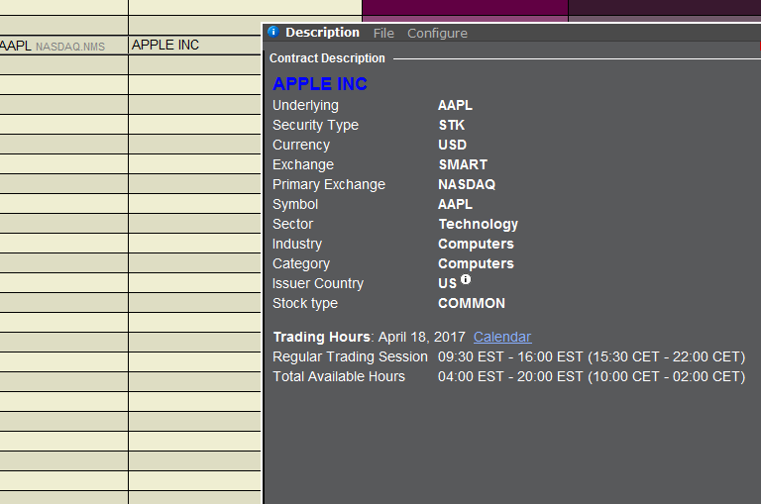Click the Description window title
This screenshot has width=761, height=504.
(322, 33)
